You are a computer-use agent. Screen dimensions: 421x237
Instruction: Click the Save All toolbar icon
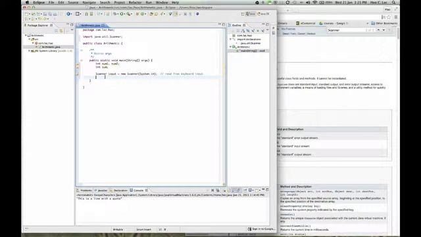click(x=50, y=14)
